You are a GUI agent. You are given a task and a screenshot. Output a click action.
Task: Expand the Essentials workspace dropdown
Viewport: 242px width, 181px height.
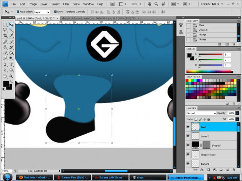(212, 4)
